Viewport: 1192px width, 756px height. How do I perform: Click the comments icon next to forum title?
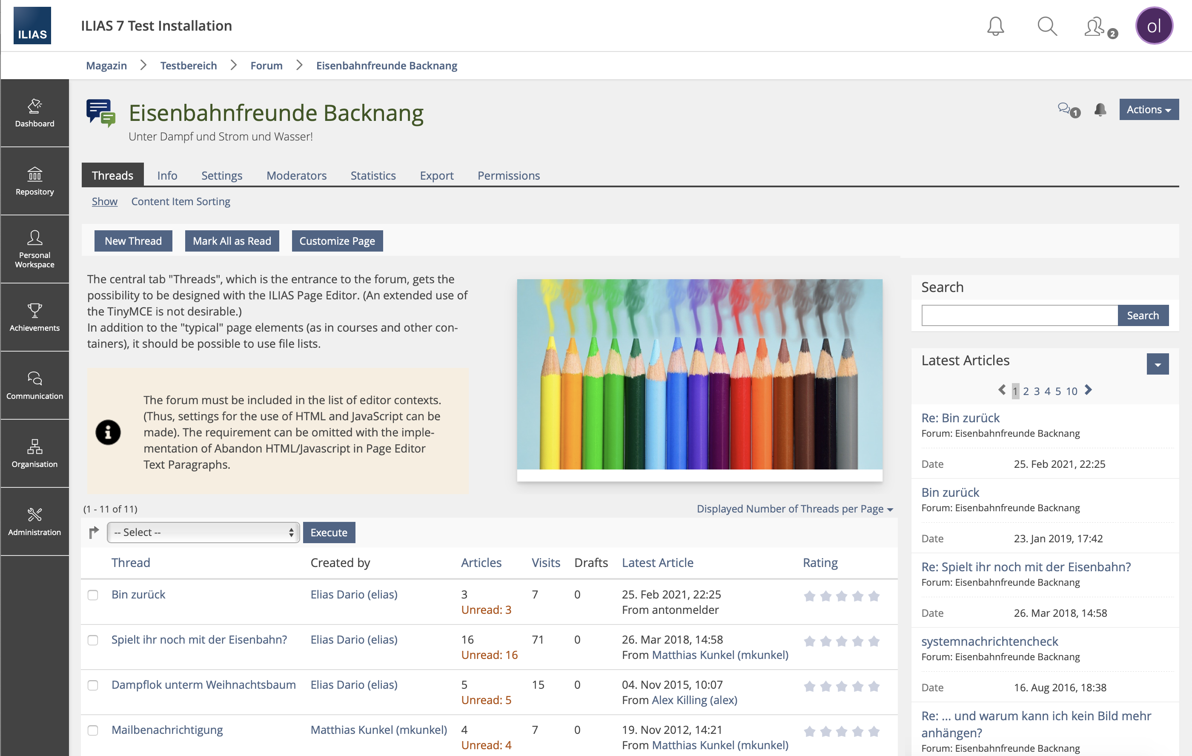1065,109
